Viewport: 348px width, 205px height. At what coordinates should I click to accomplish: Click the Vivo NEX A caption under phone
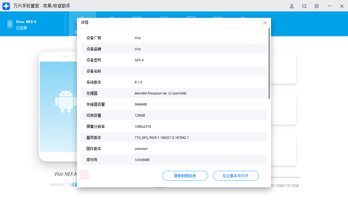click(x=65, y=174)
